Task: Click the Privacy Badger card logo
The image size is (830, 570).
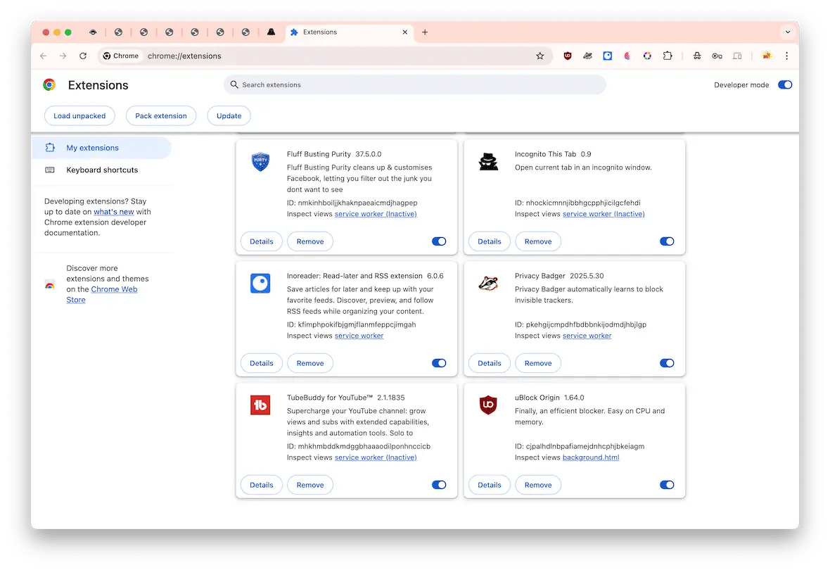Action: pyautogui.click(x=489, y=284)
